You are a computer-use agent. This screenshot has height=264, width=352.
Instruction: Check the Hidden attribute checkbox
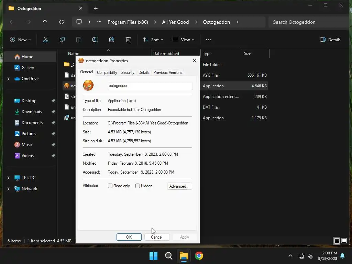137,186
